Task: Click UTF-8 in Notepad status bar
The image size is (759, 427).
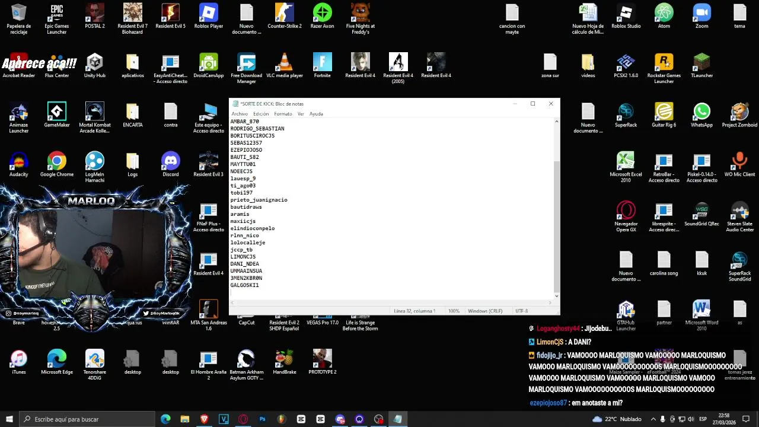Action: pyautogui.click(x=521, y=311)
